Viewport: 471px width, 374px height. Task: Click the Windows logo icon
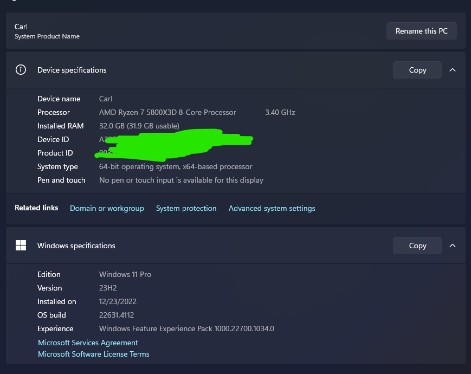(21, 246)
